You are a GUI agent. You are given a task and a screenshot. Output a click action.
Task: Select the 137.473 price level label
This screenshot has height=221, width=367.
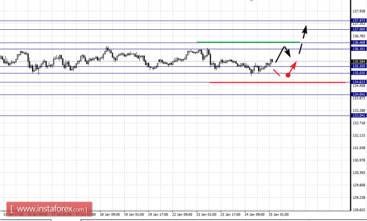pyautogui.click(x=359, y=21)
